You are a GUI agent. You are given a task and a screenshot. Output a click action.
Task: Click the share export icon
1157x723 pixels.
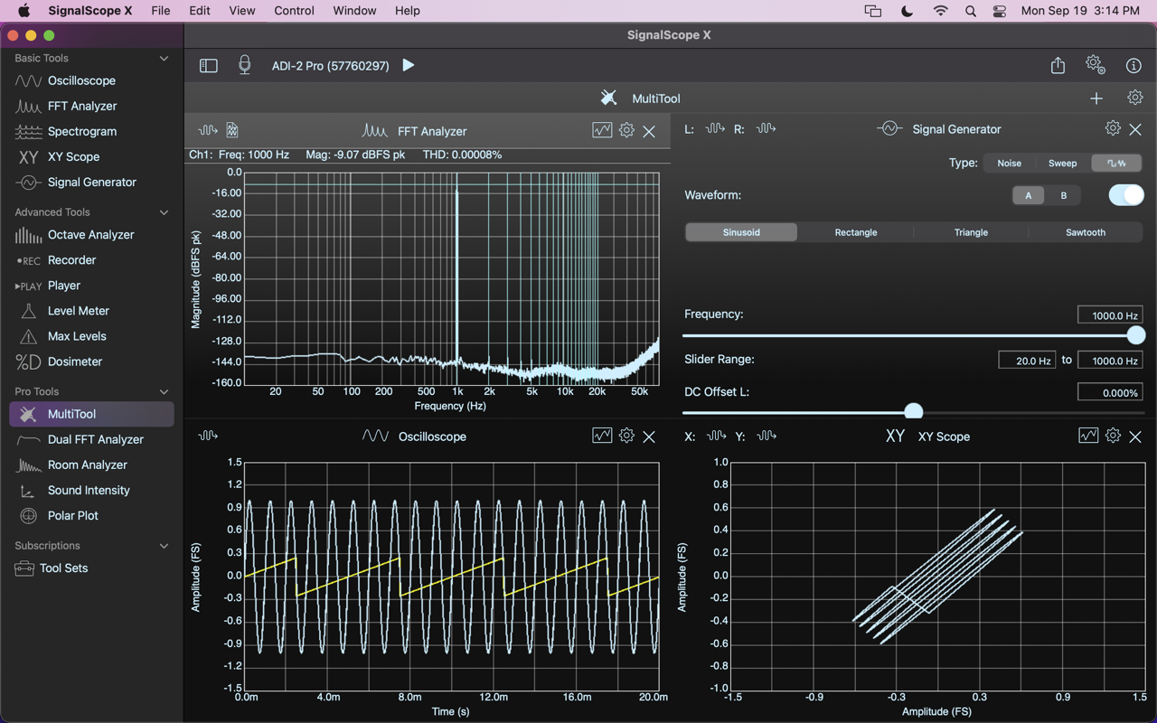click(1058, 65)
